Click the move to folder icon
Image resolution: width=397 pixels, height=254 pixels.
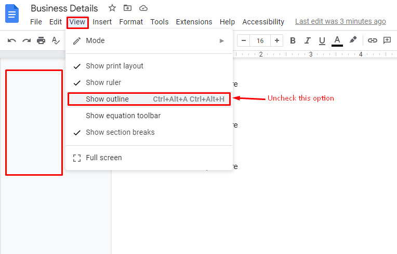tap(128, 8)
